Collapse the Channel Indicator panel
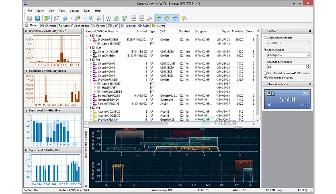This screenshot has width=336, height=194. tap(309, 85)
